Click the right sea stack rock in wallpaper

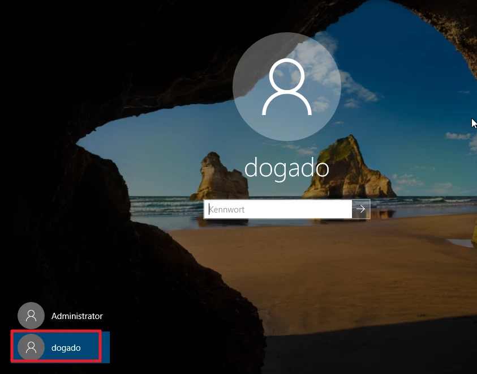(345, 167)
